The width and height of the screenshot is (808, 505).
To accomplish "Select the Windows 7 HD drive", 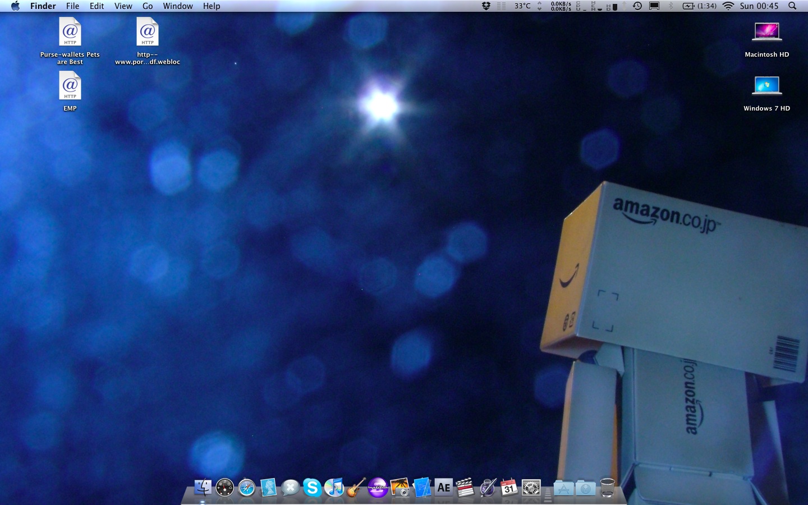I will pos(766,88).
